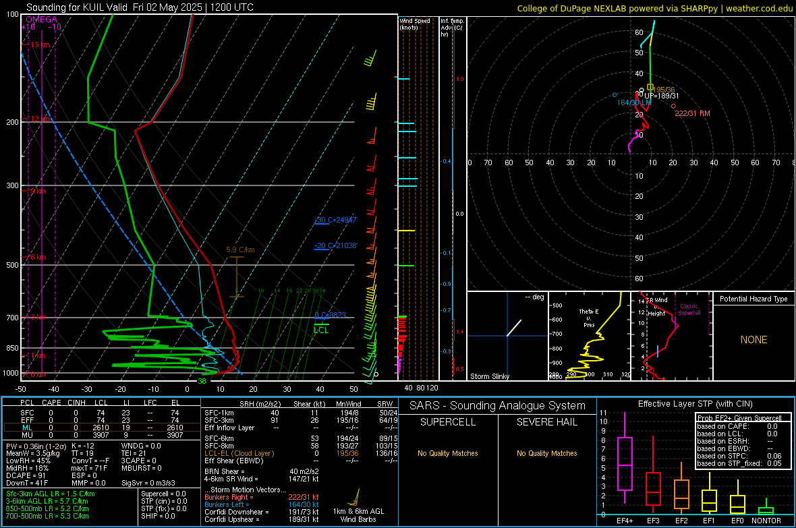Select the EFF parcel row

click(101, 420)
